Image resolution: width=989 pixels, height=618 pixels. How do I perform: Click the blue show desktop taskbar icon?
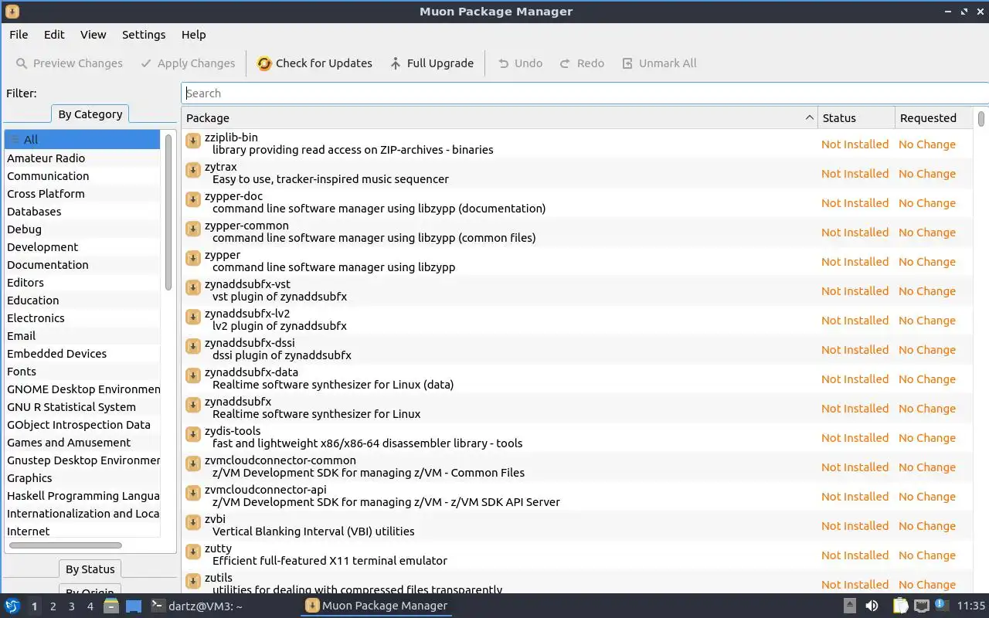coord(134,606)
